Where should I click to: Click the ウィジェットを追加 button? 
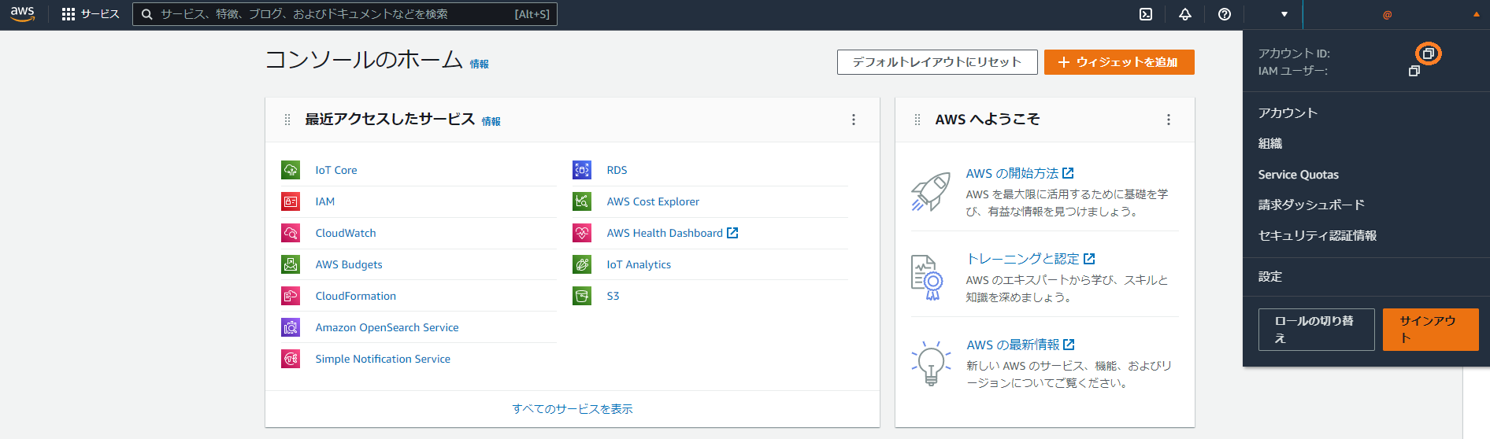coord(1118,62)
